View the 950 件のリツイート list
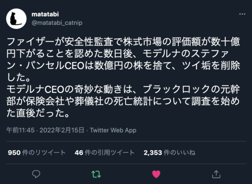This screenshot has height=184, width=252. point(37,152)
